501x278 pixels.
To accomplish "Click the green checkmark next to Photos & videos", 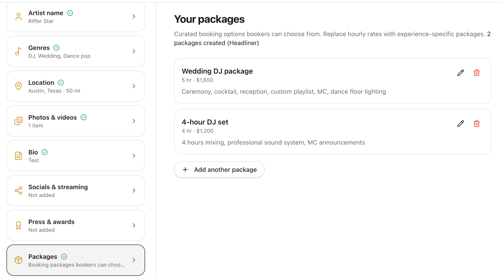I will (x=83, y=117).
